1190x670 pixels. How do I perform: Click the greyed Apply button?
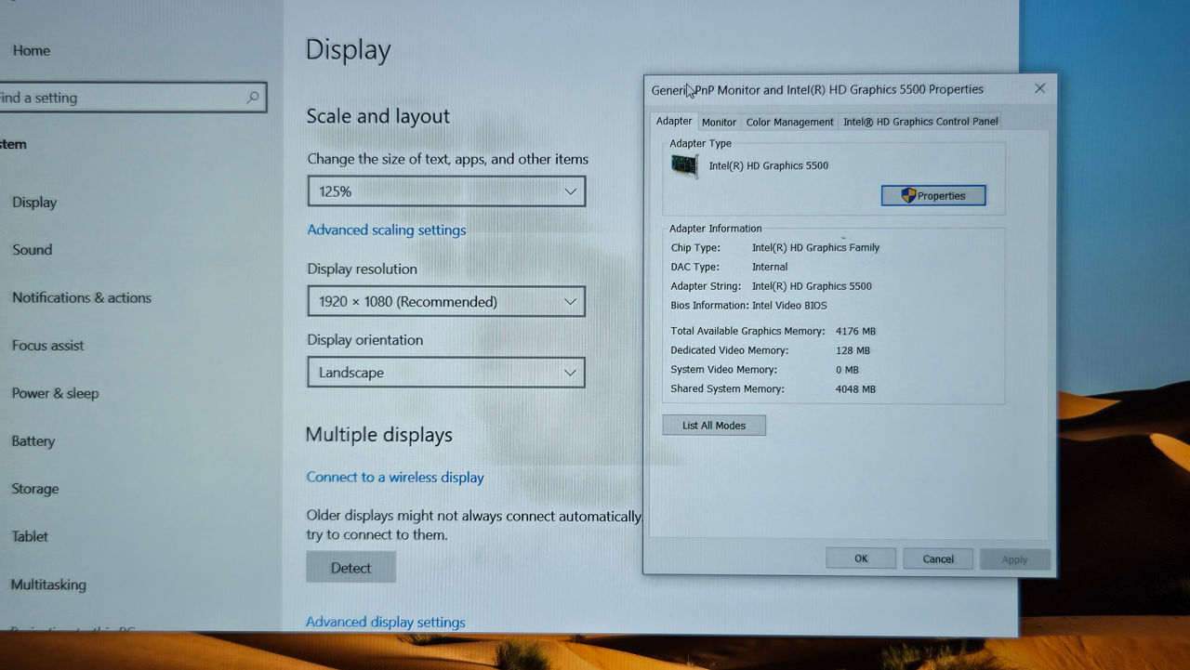[1014, 559]
